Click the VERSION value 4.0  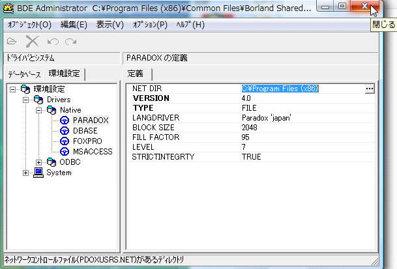coord(246,98)
